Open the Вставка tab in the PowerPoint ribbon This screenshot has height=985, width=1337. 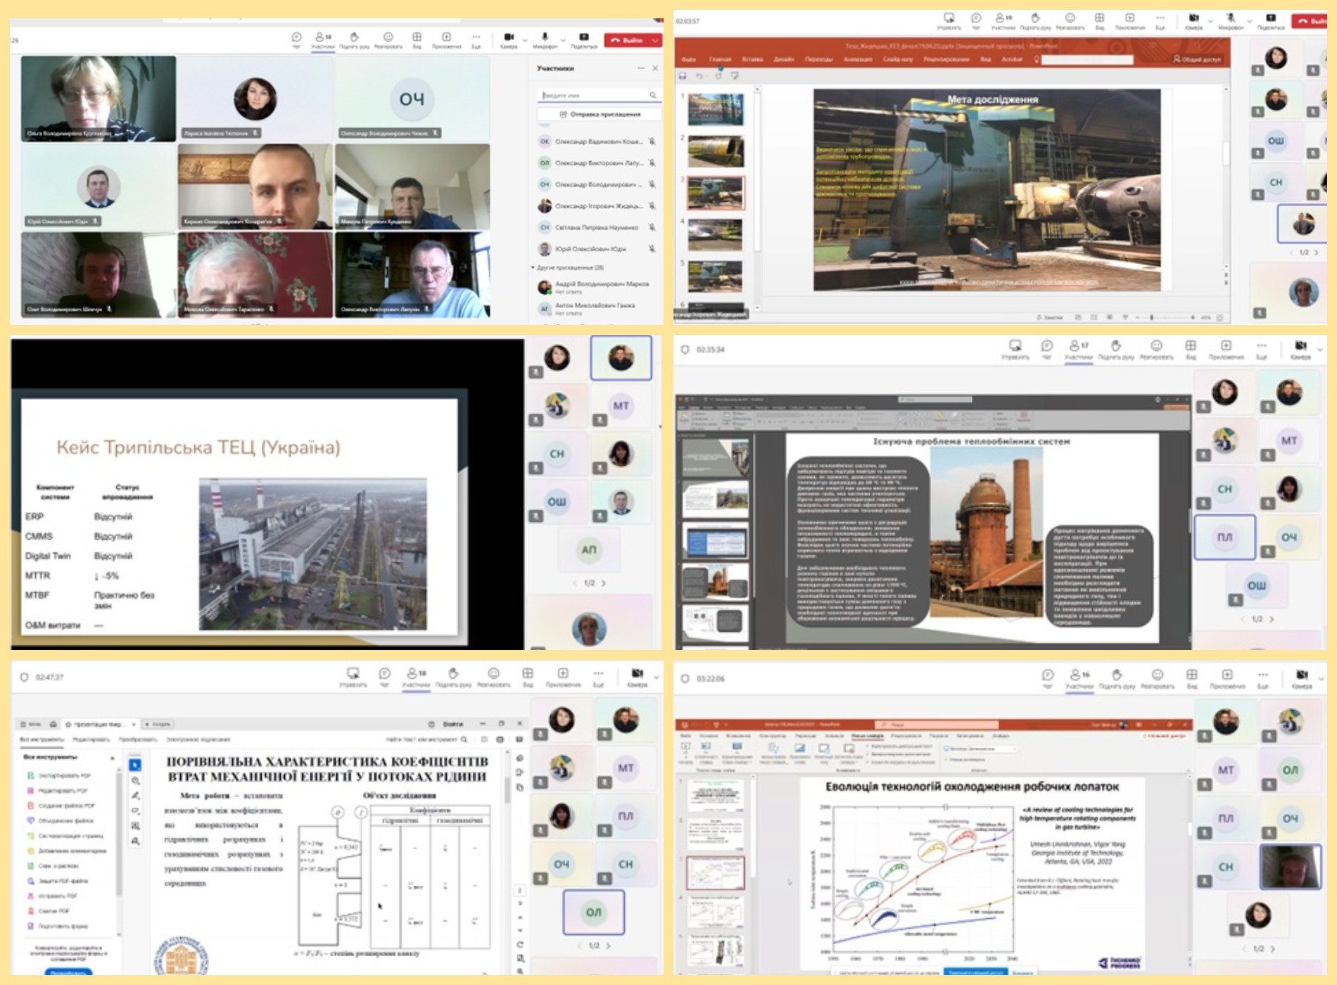click(x=752, y=59)
